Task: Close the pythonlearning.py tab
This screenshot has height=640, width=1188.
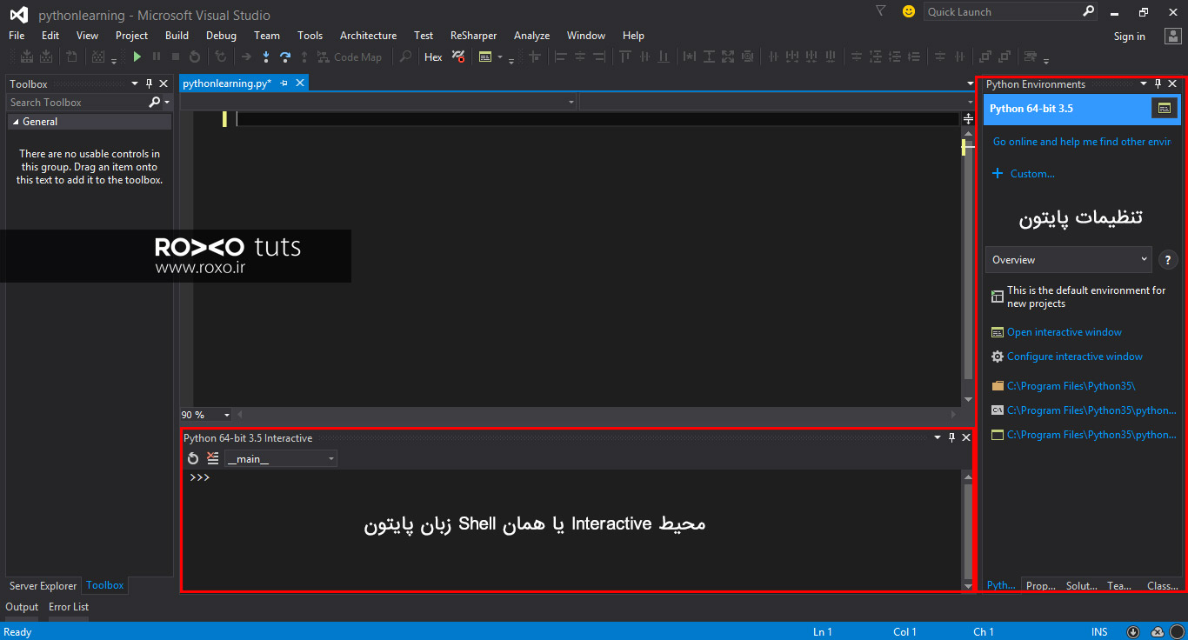Action: pyautogui.click(x=299, y=83)
